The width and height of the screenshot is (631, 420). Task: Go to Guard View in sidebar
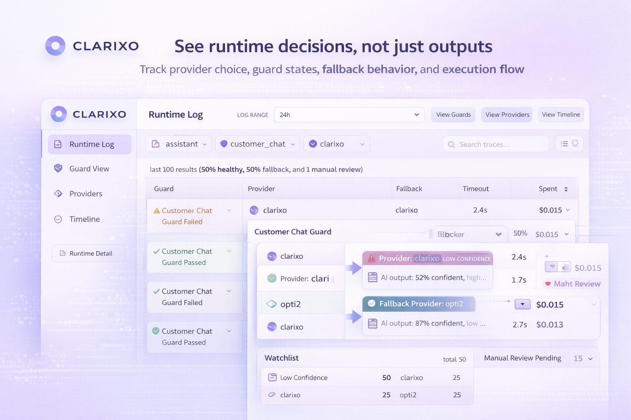pos(89,169)
